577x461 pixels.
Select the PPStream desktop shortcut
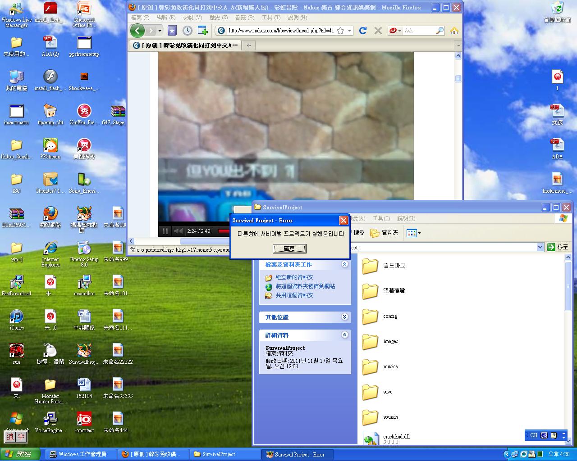tap(50, 146)
